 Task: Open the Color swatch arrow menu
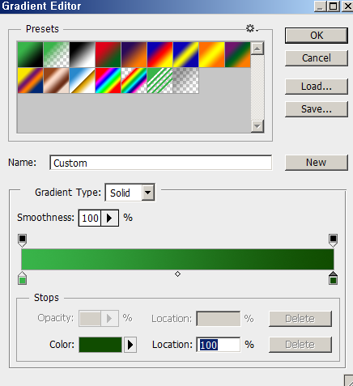130,345
